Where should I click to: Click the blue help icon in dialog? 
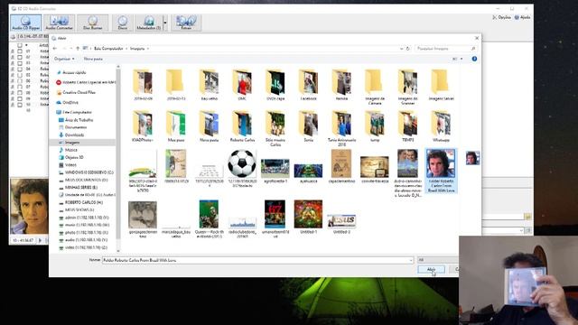[474, 59]
